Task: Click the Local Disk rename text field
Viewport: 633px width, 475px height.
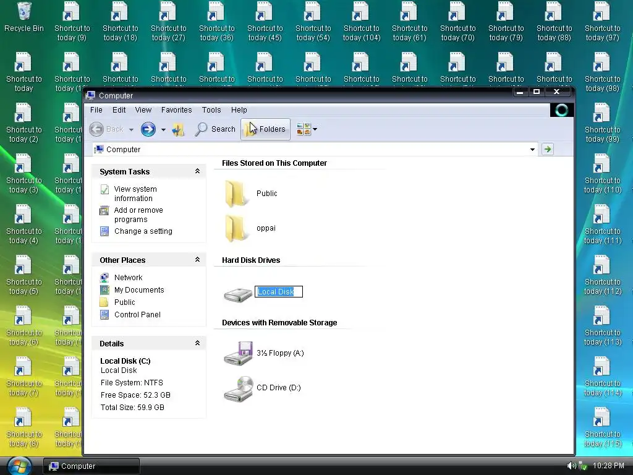Action: (279, 292)
